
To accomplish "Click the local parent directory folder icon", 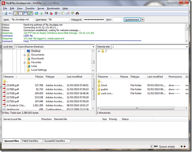I will pos(5,81).
